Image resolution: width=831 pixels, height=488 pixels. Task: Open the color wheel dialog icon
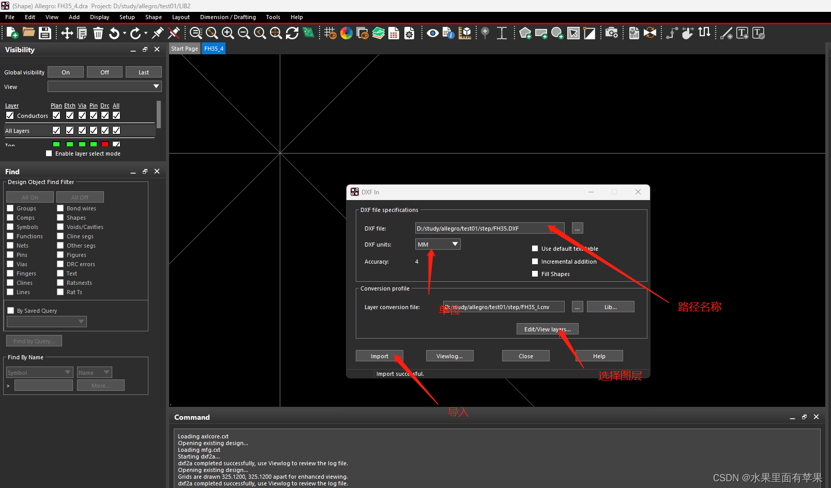tap(346, 33)
